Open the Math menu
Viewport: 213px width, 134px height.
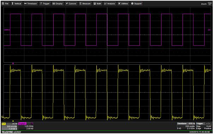coord(97,4)
